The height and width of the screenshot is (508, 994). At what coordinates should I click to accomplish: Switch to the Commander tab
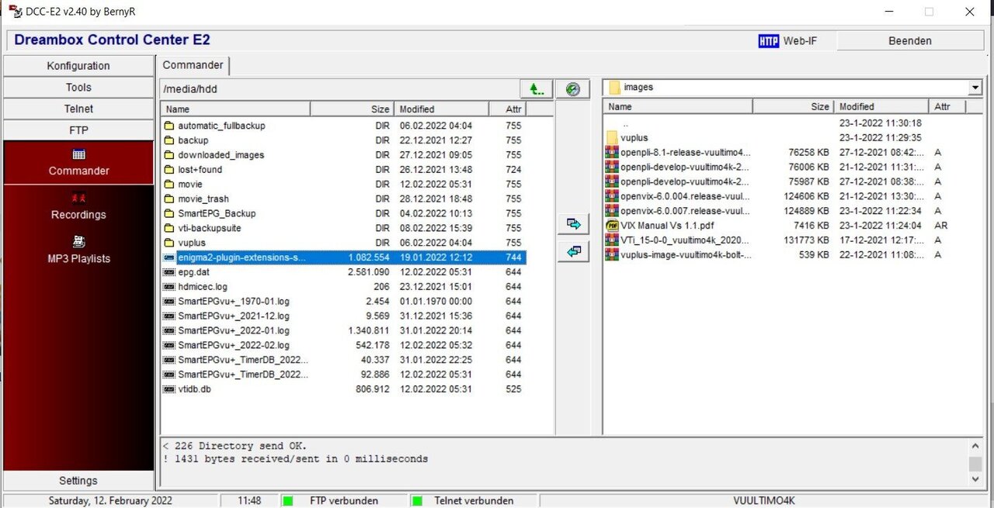193,65
